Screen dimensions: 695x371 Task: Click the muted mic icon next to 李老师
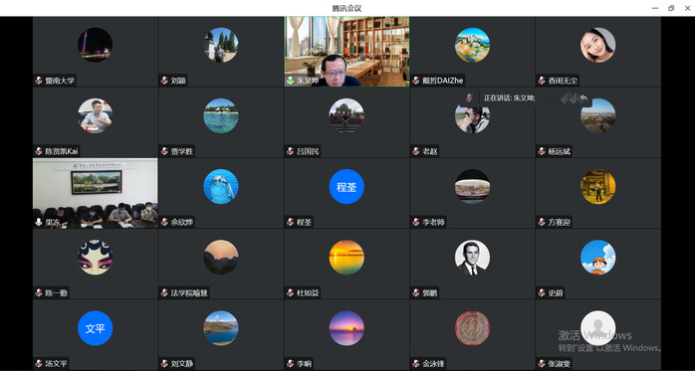click(x=416, y=222)
